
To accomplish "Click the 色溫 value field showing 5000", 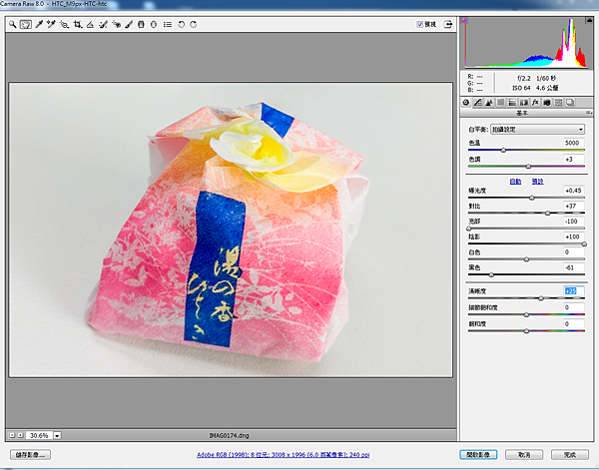I will click(x=574, y=143).
